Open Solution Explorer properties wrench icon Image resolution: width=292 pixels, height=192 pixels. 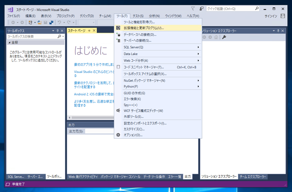pos(224,37)
